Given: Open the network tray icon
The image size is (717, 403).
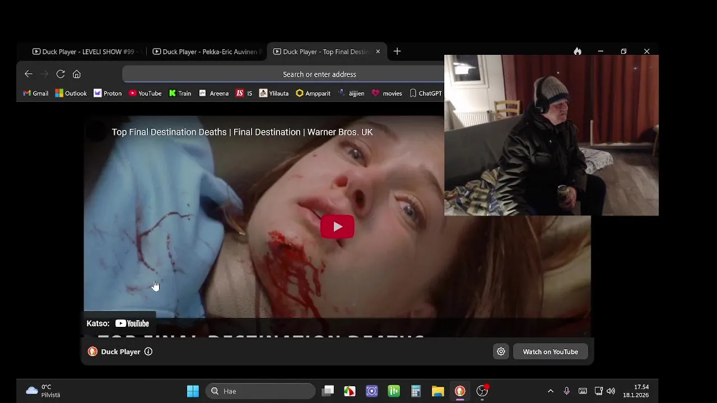Looking at the screenshot, I should (x=598, y=391).
